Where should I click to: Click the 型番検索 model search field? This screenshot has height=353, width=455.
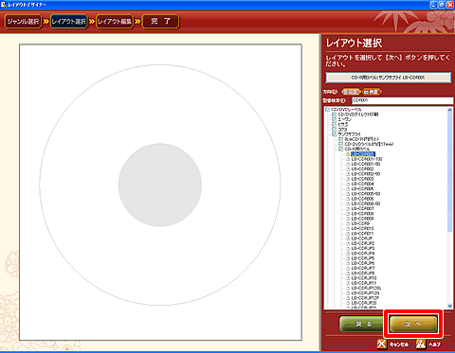tap(402, 100)
